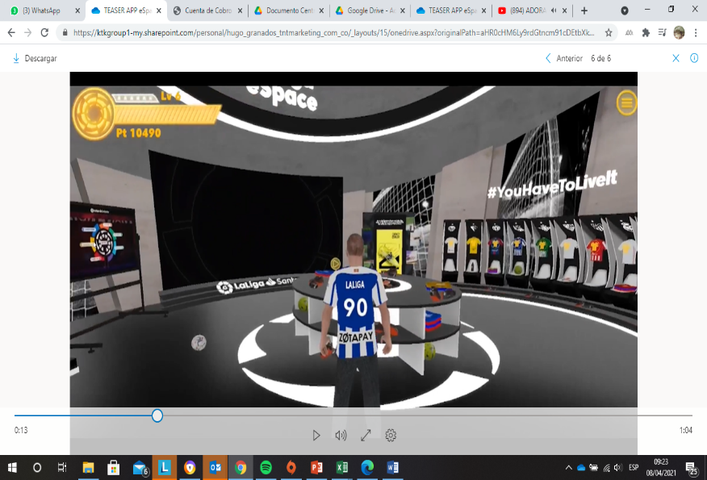Open the Chrome three-dot menu
This screenshot has height=480, width=707.
tap(696, 32)
